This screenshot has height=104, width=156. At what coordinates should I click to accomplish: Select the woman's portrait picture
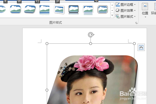[x=92, y=80]
